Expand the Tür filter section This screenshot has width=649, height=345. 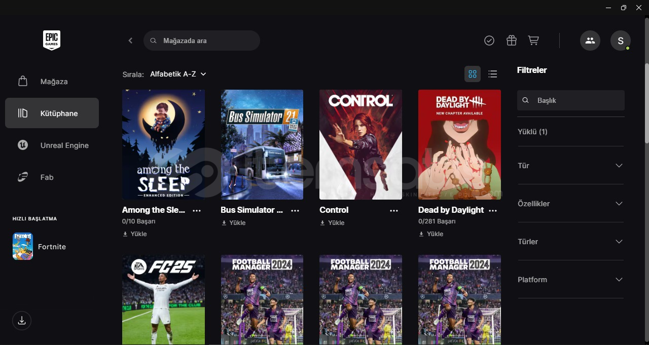(x=570, y=166)
